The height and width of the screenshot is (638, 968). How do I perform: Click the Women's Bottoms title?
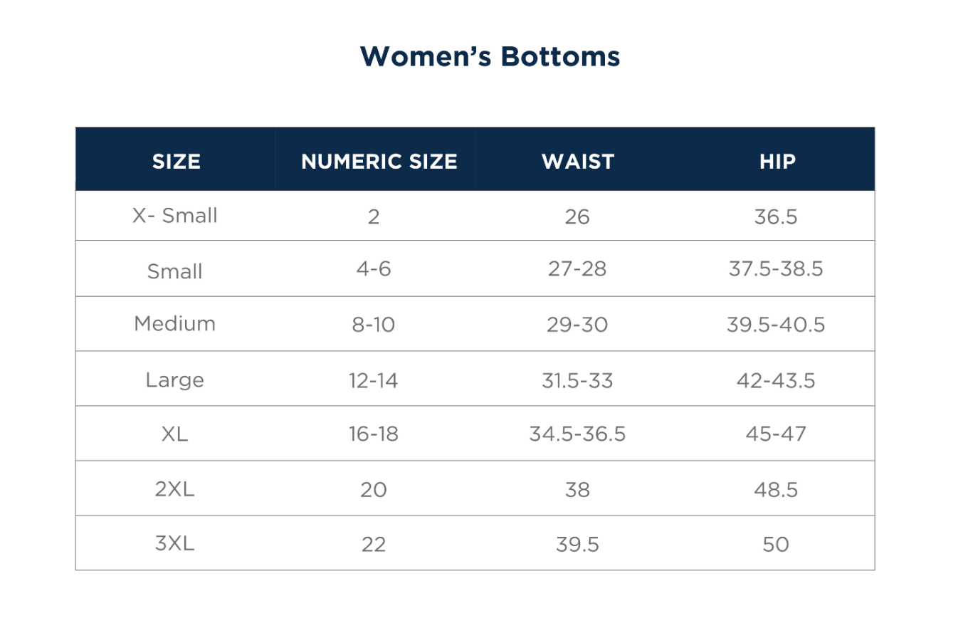490,56
